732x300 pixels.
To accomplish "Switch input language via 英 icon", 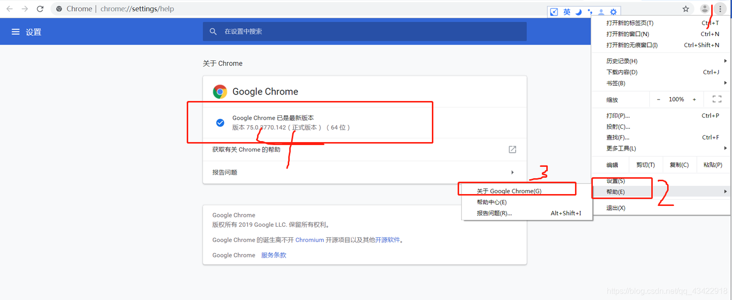I will point(567,12).
